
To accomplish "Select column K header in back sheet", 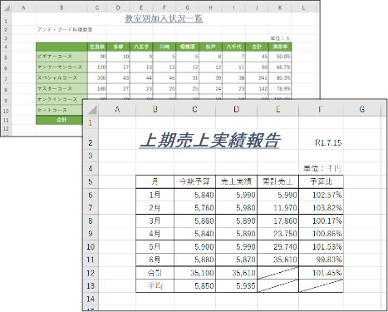I will coord(280,7).
